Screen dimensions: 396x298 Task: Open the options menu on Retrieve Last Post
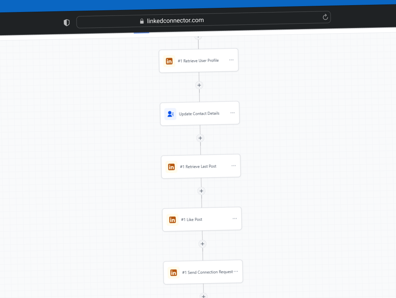[x=234, y=165]
